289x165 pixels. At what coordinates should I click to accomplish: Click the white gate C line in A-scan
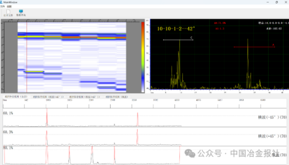178,40
